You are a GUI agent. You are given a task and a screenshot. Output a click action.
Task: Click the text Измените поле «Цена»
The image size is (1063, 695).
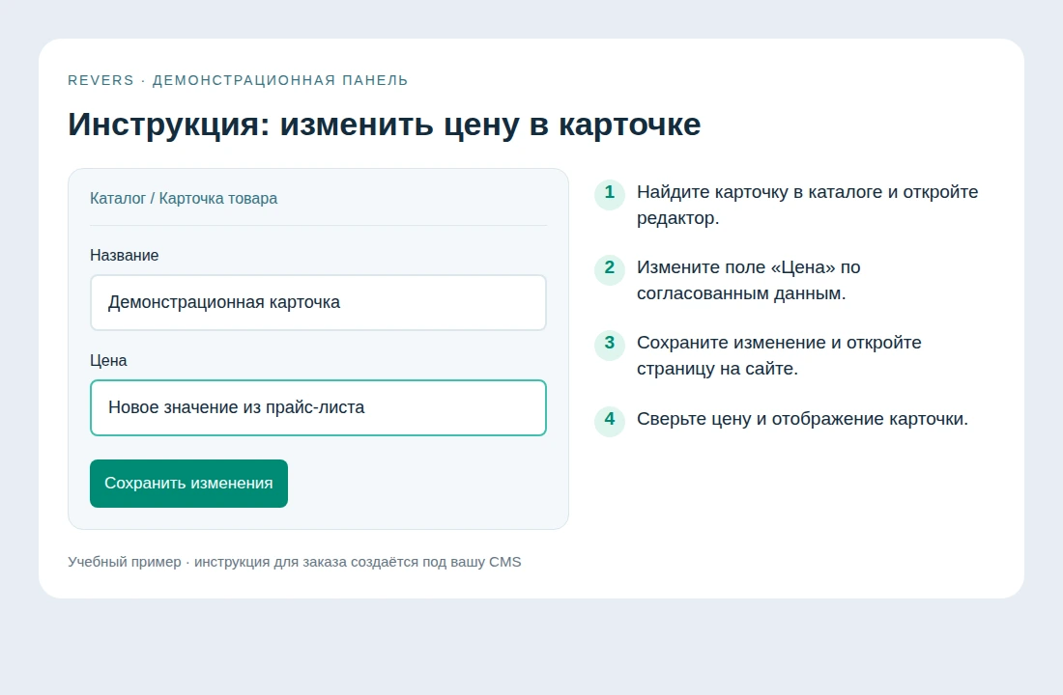[x=736, y=267]
